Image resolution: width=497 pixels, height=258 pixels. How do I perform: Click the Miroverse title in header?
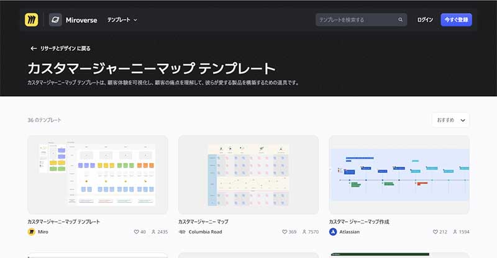[x=81, y=20]
